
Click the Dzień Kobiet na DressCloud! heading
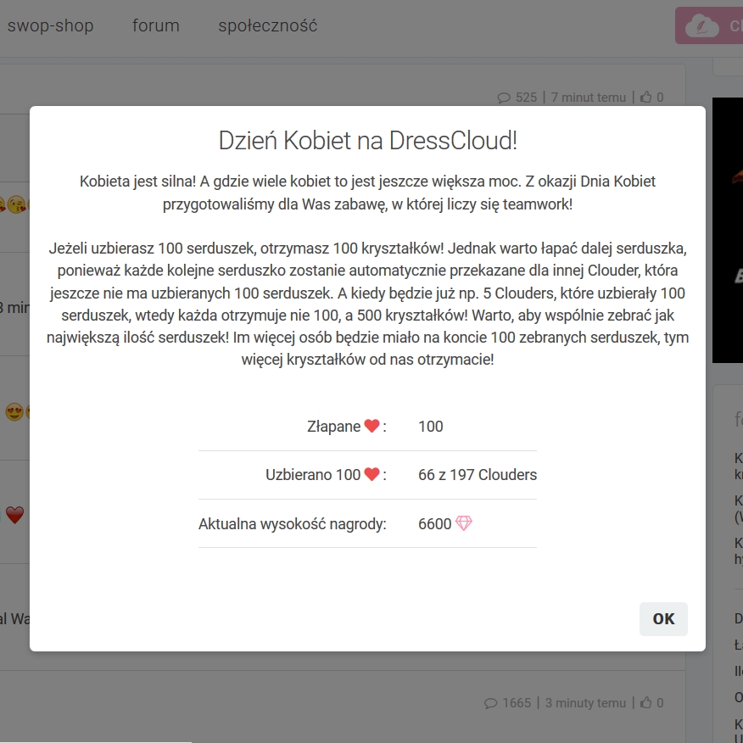(x=367, y=141)
